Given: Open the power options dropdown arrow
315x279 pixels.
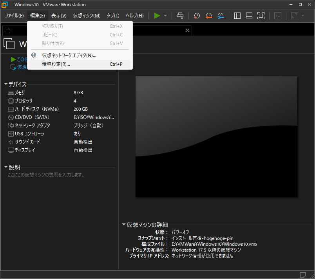Looking at the screenshot, I should click(165, 16).
